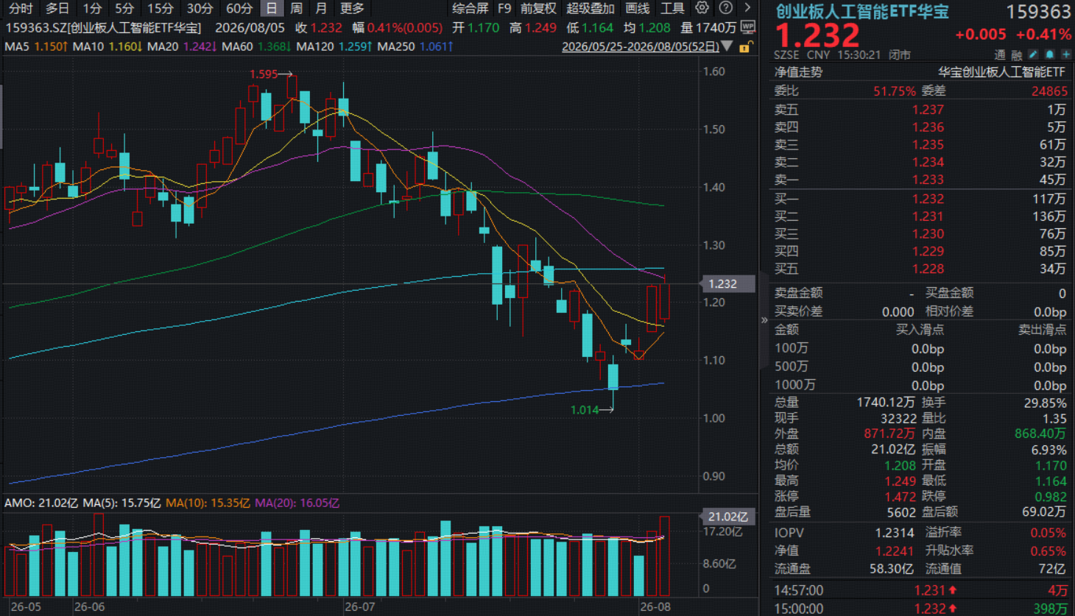Open the 更多 periods dropdown
Image resolution: width=1075 pixels, height=616 pixels.
352,8
